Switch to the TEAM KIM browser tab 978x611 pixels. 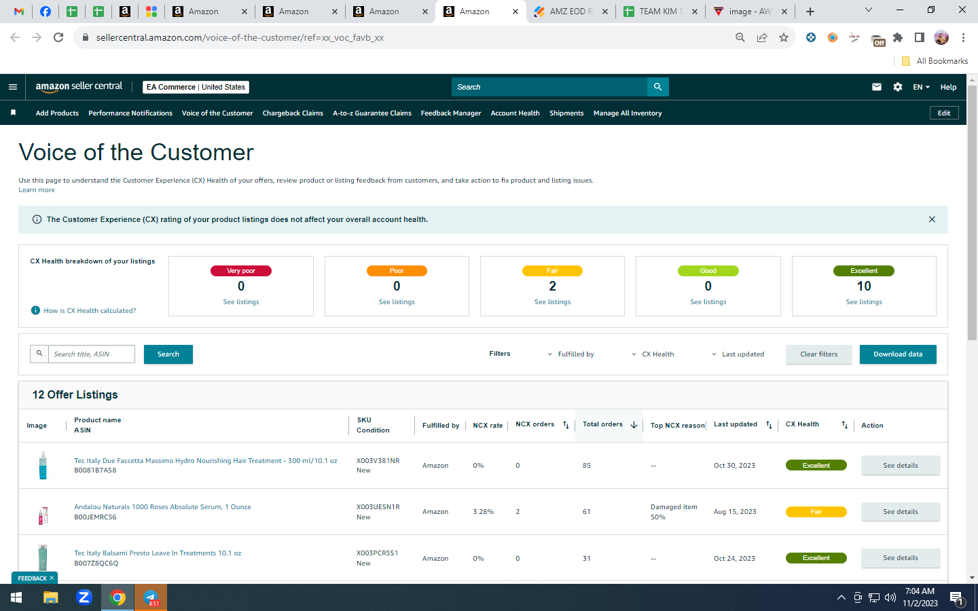(x=659, y=12)
